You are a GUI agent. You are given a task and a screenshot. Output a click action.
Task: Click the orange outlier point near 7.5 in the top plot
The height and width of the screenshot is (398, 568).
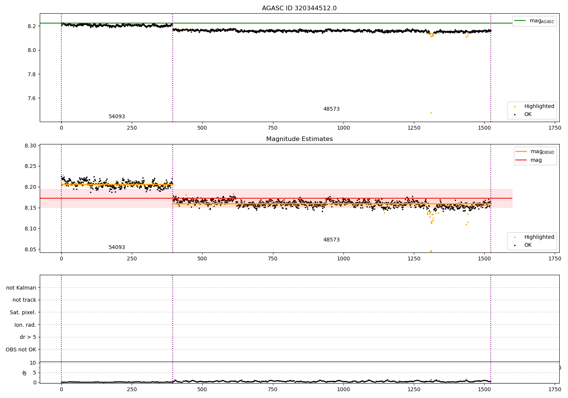[x=431, y=113]
